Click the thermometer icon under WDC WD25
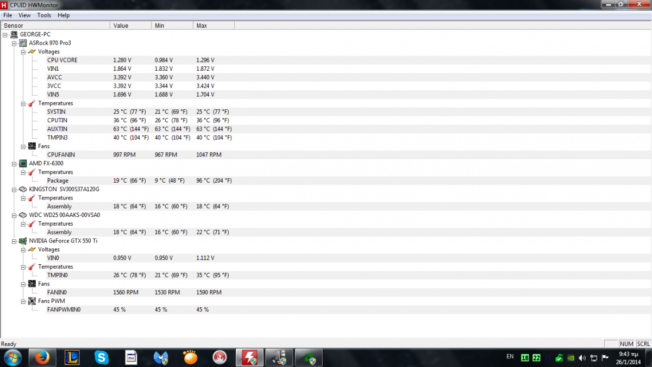The width and height of the screenshot is (652, 367). (32, 223)
